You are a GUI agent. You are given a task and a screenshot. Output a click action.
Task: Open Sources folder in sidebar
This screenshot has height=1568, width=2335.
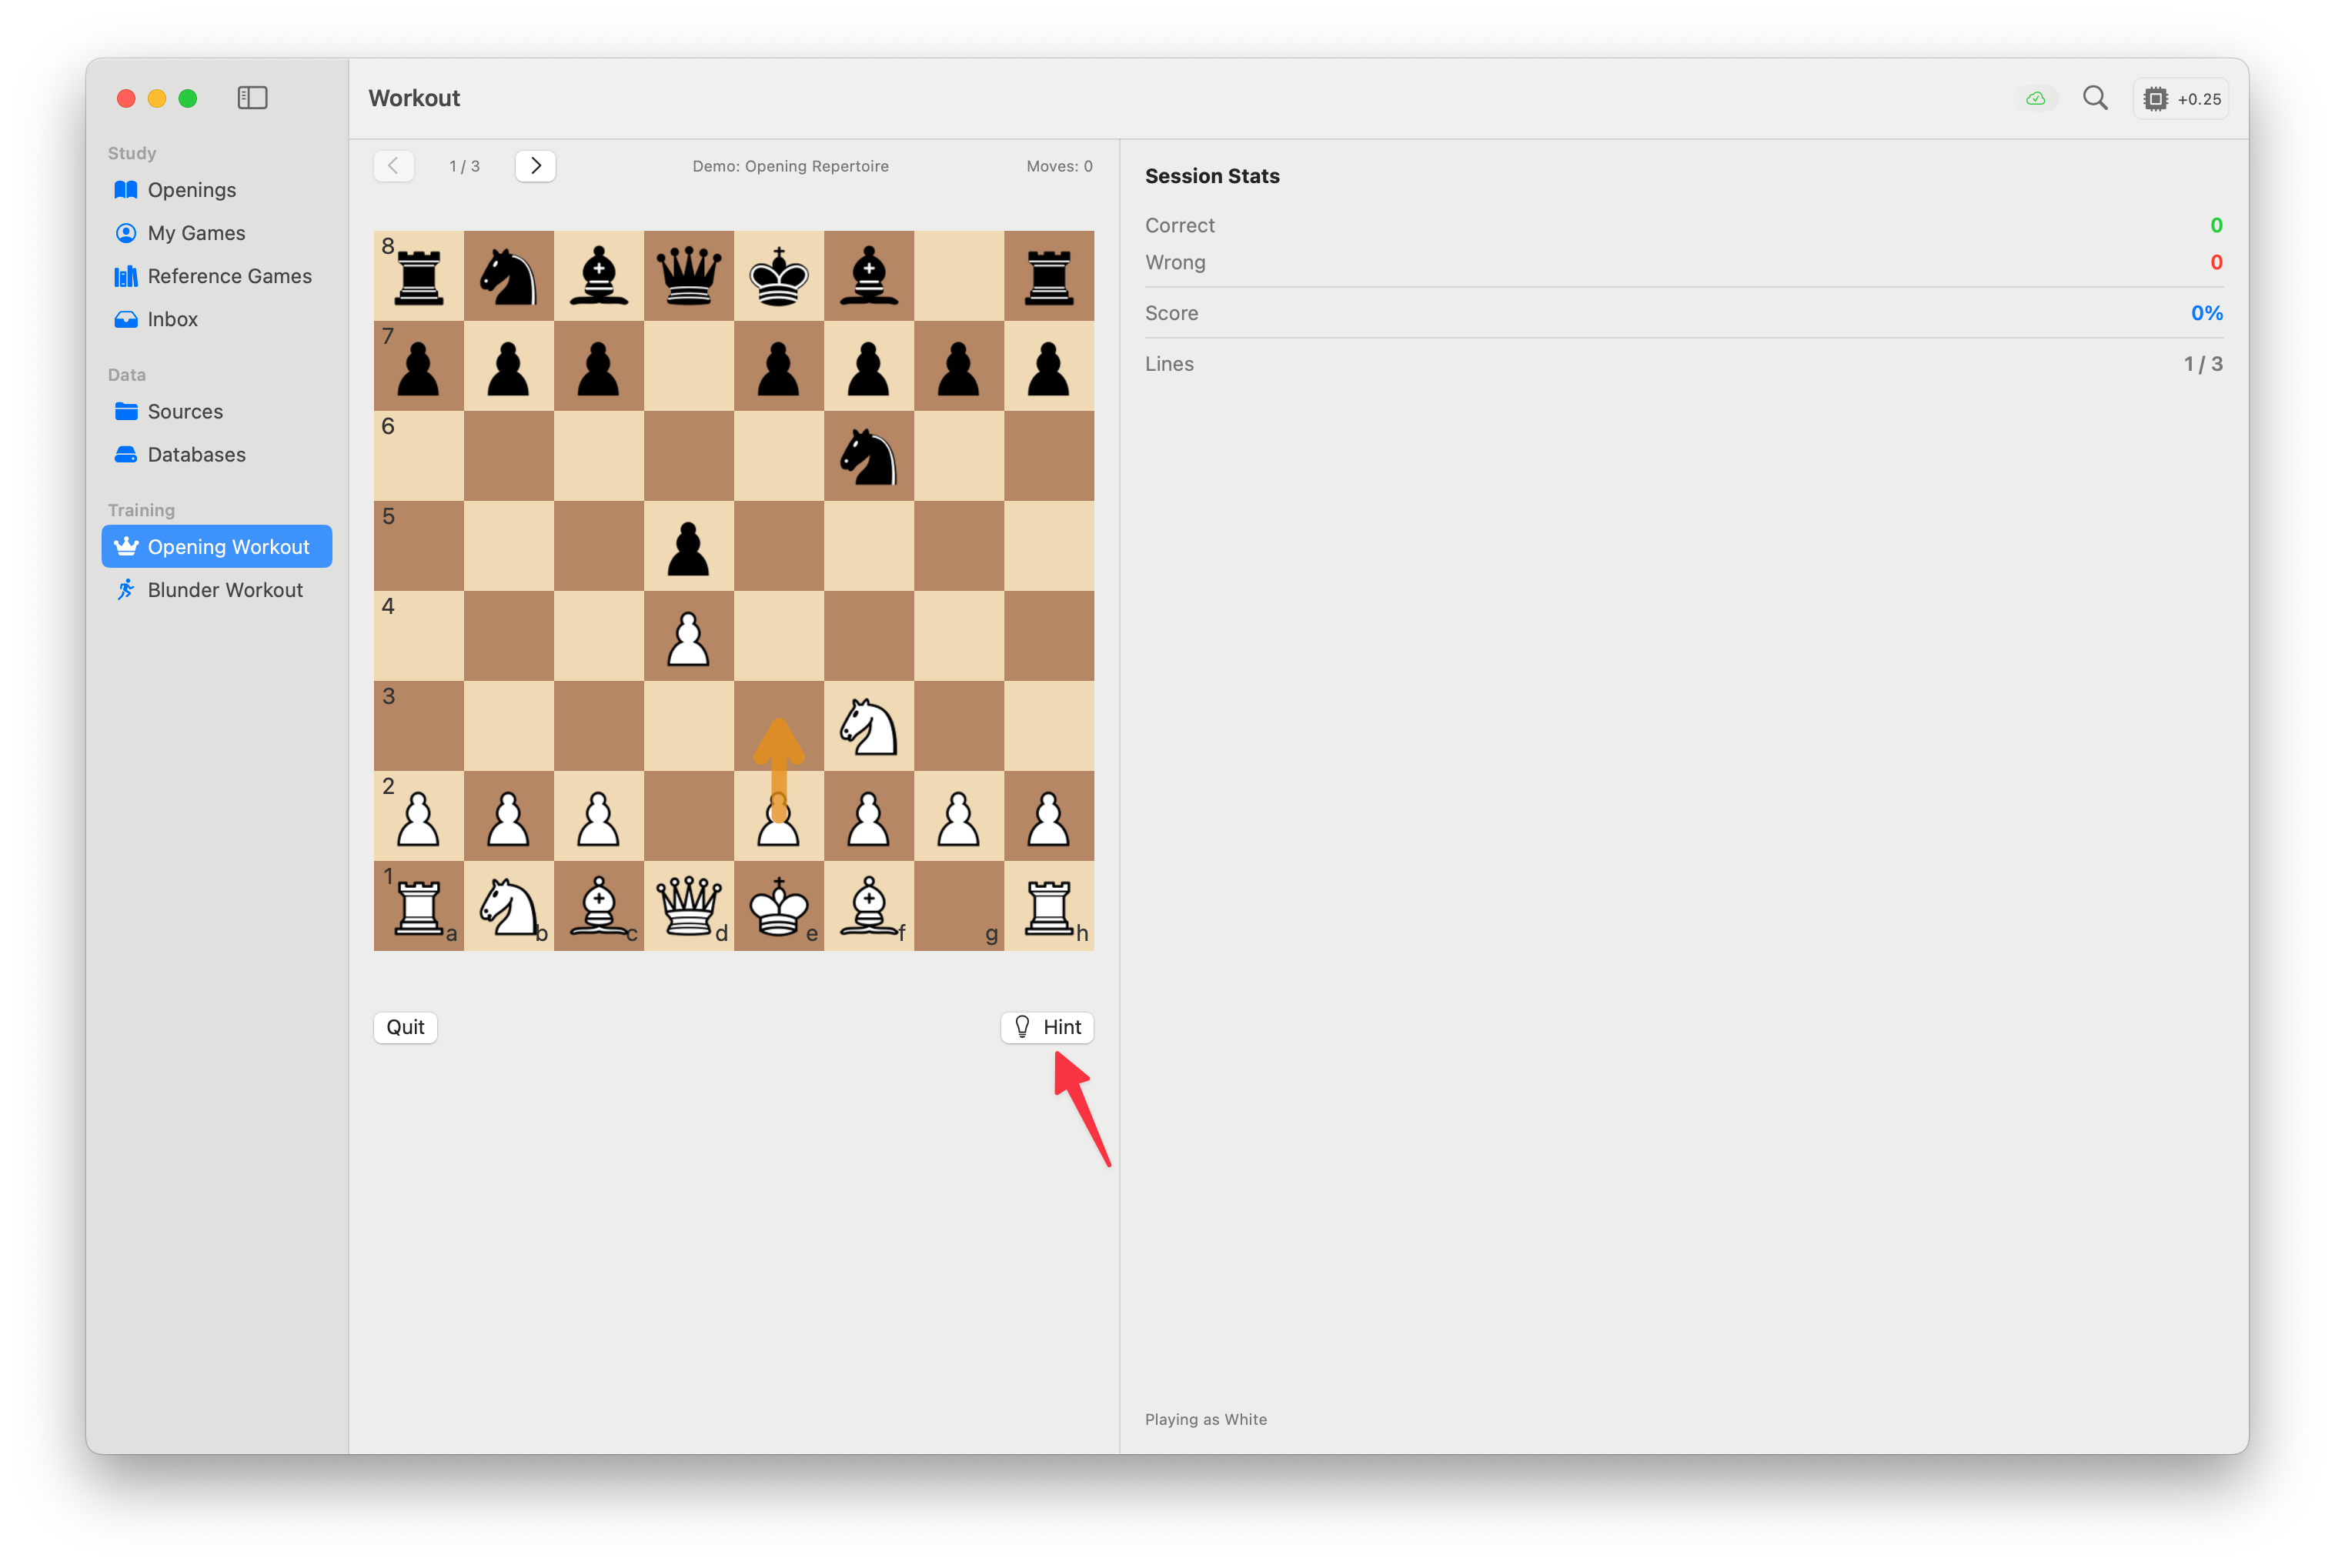(x=185, y=411)
